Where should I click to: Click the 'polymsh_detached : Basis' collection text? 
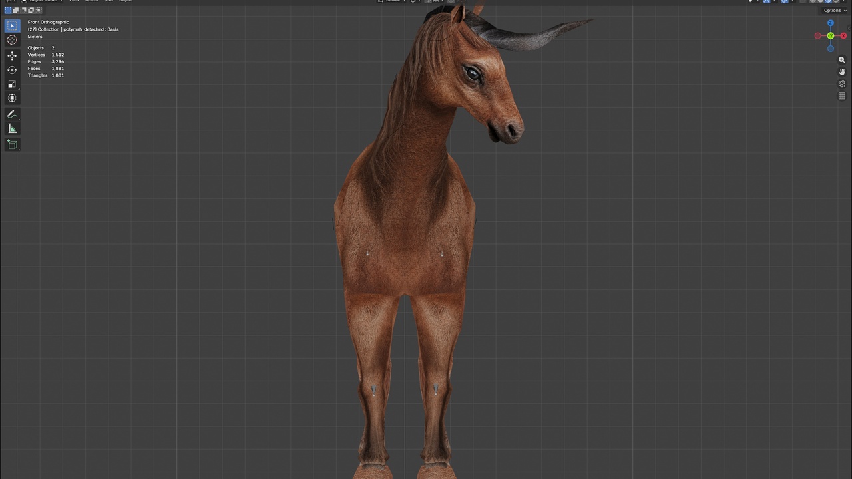pyautogui.click(x=91, y=29)
